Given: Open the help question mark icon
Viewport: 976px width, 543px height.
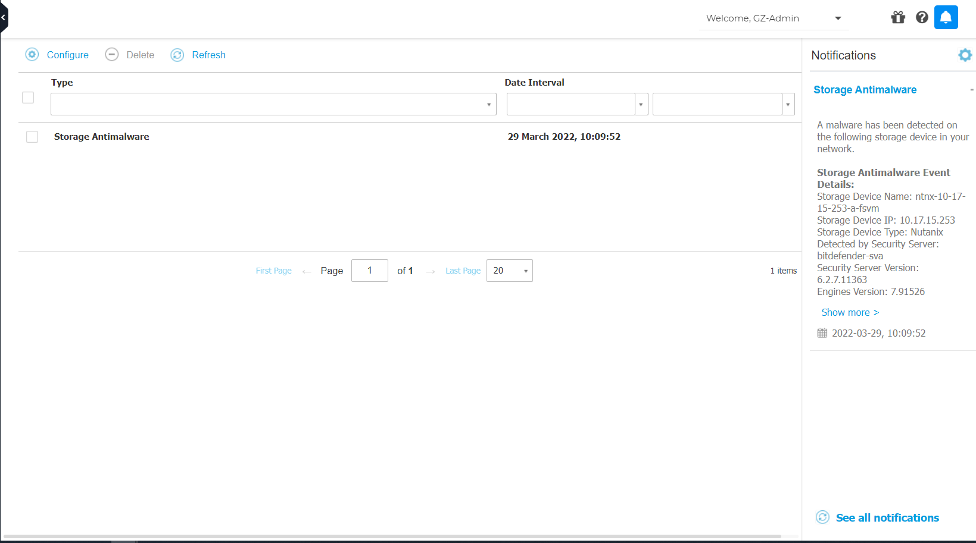Looking at the screenshot, I should tap(922, 17).
